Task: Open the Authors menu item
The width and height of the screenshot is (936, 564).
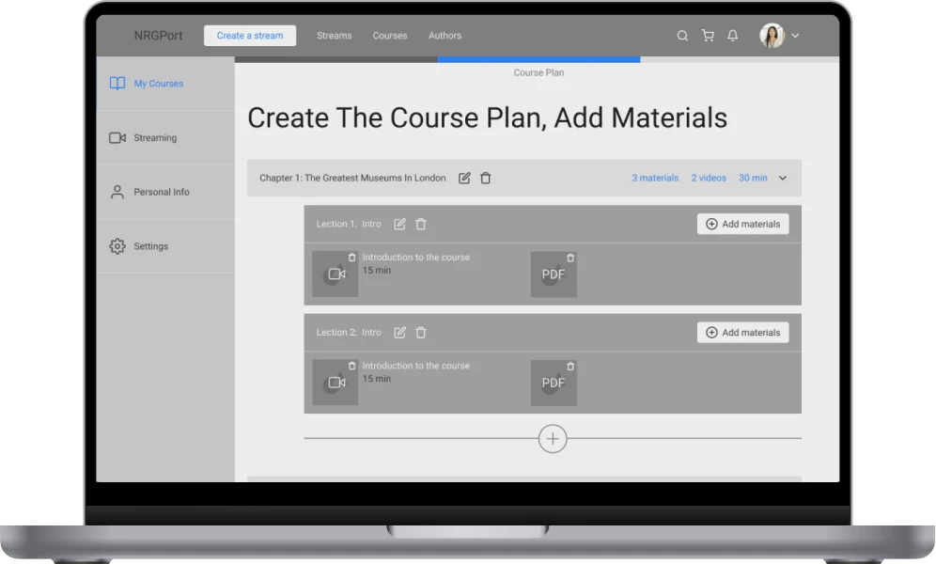Action: [x=445, y=36]
